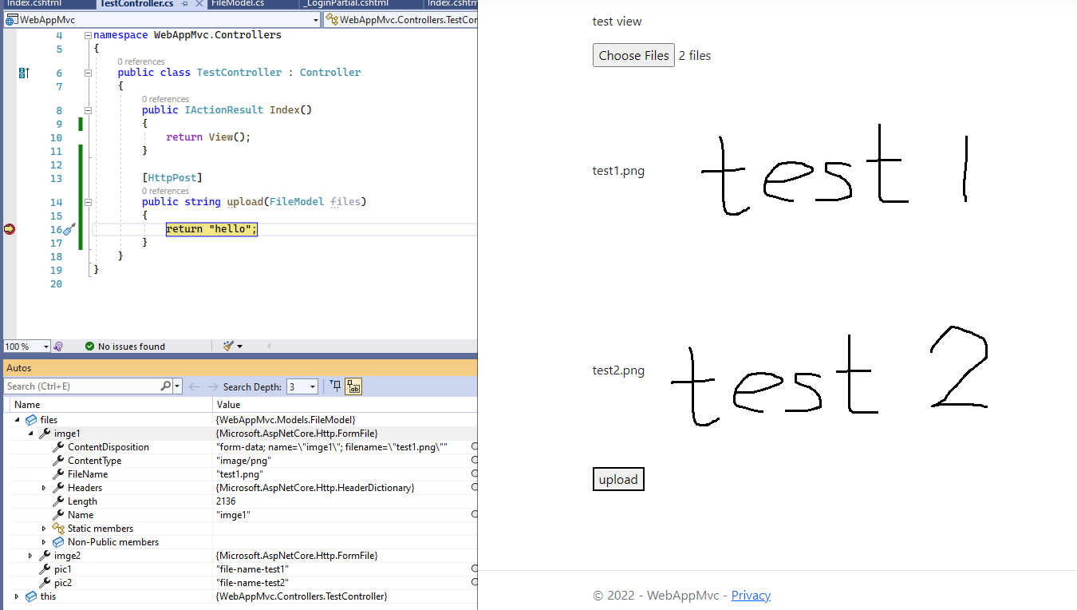
Task: Expand the imge2 node
Action: (x=30, y=556)
